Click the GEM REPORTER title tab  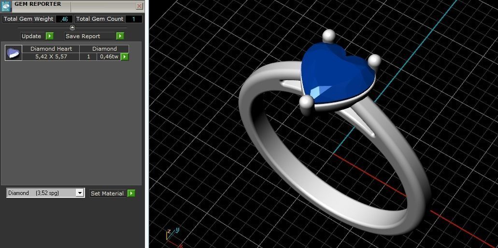[x=42, y=5]
